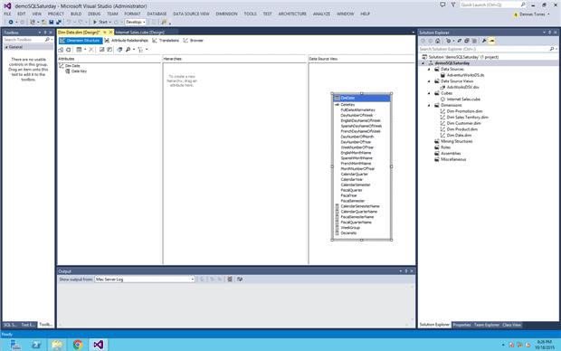The image size is (561, 351).
Task: Close the Dim Date.dim document tab
Action: click(110, 33)
